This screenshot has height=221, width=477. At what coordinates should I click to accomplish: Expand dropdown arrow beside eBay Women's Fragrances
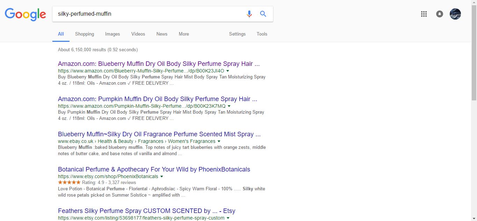pos(219,141)
